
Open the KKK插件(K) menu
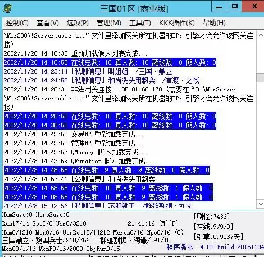(177, 23)
